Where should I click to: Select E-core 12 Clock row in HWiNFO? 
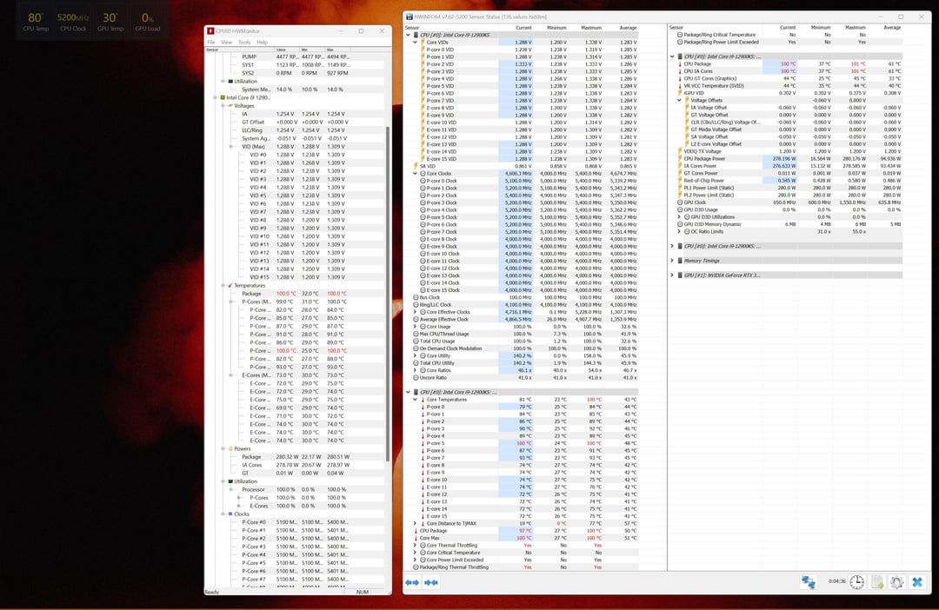tap(521, 269)
